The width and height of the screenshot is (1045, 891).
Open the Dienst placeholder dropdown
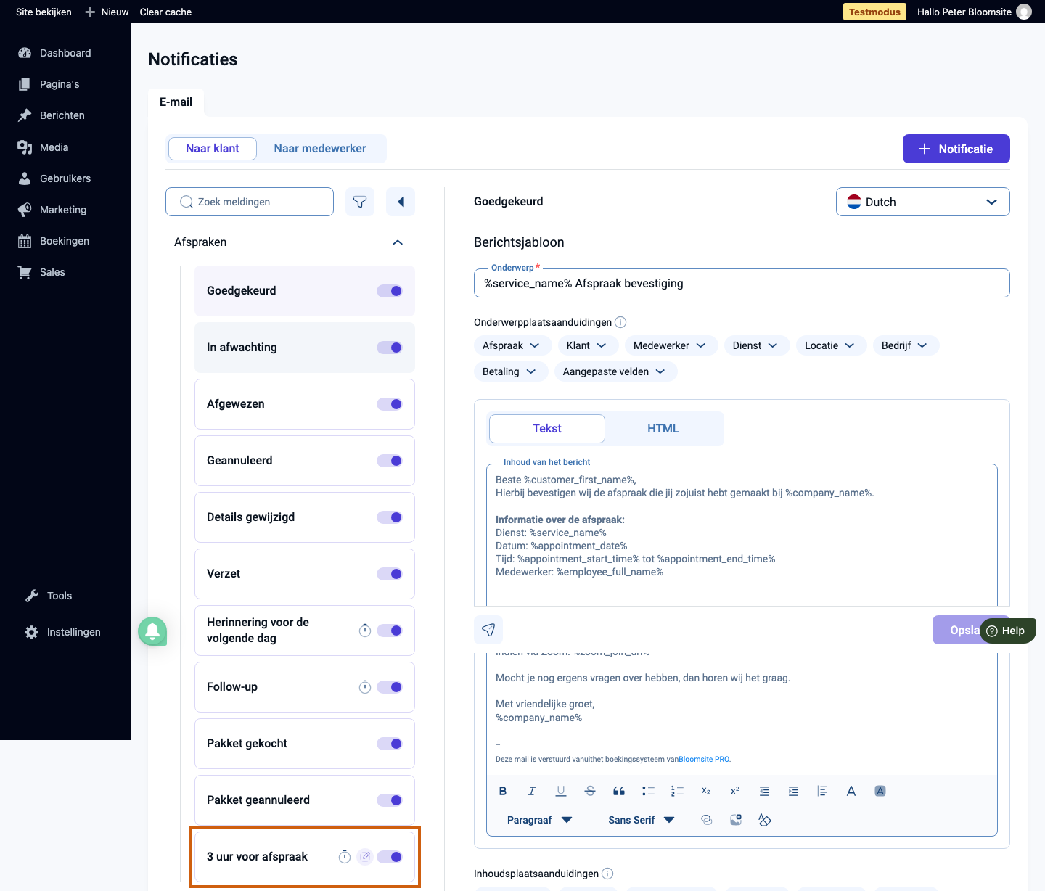(x=756, y=345)
